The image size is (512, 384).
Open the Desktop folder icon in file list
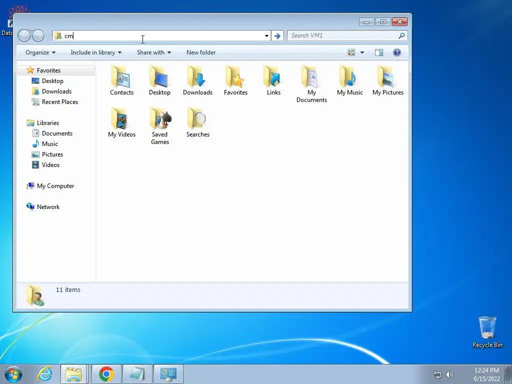point(159,80)
